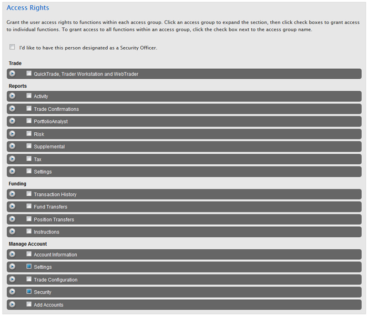Click the play icon next to PortfolioAnalyst
368x317 pixels.
(x=12, y=121)
